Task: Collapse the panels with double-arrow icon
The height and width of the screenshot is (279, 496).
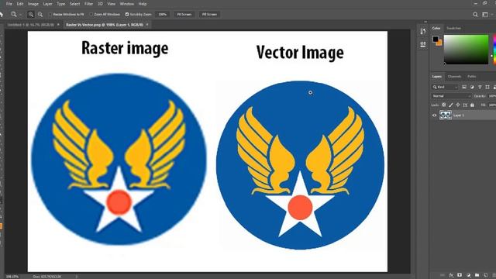Action: 425,22
